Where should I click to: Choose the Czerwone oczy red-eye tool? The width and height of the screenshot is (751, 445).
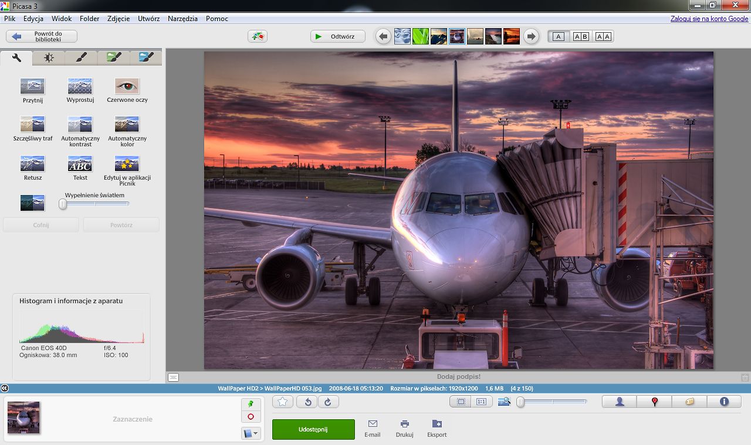tap(127, 87)
